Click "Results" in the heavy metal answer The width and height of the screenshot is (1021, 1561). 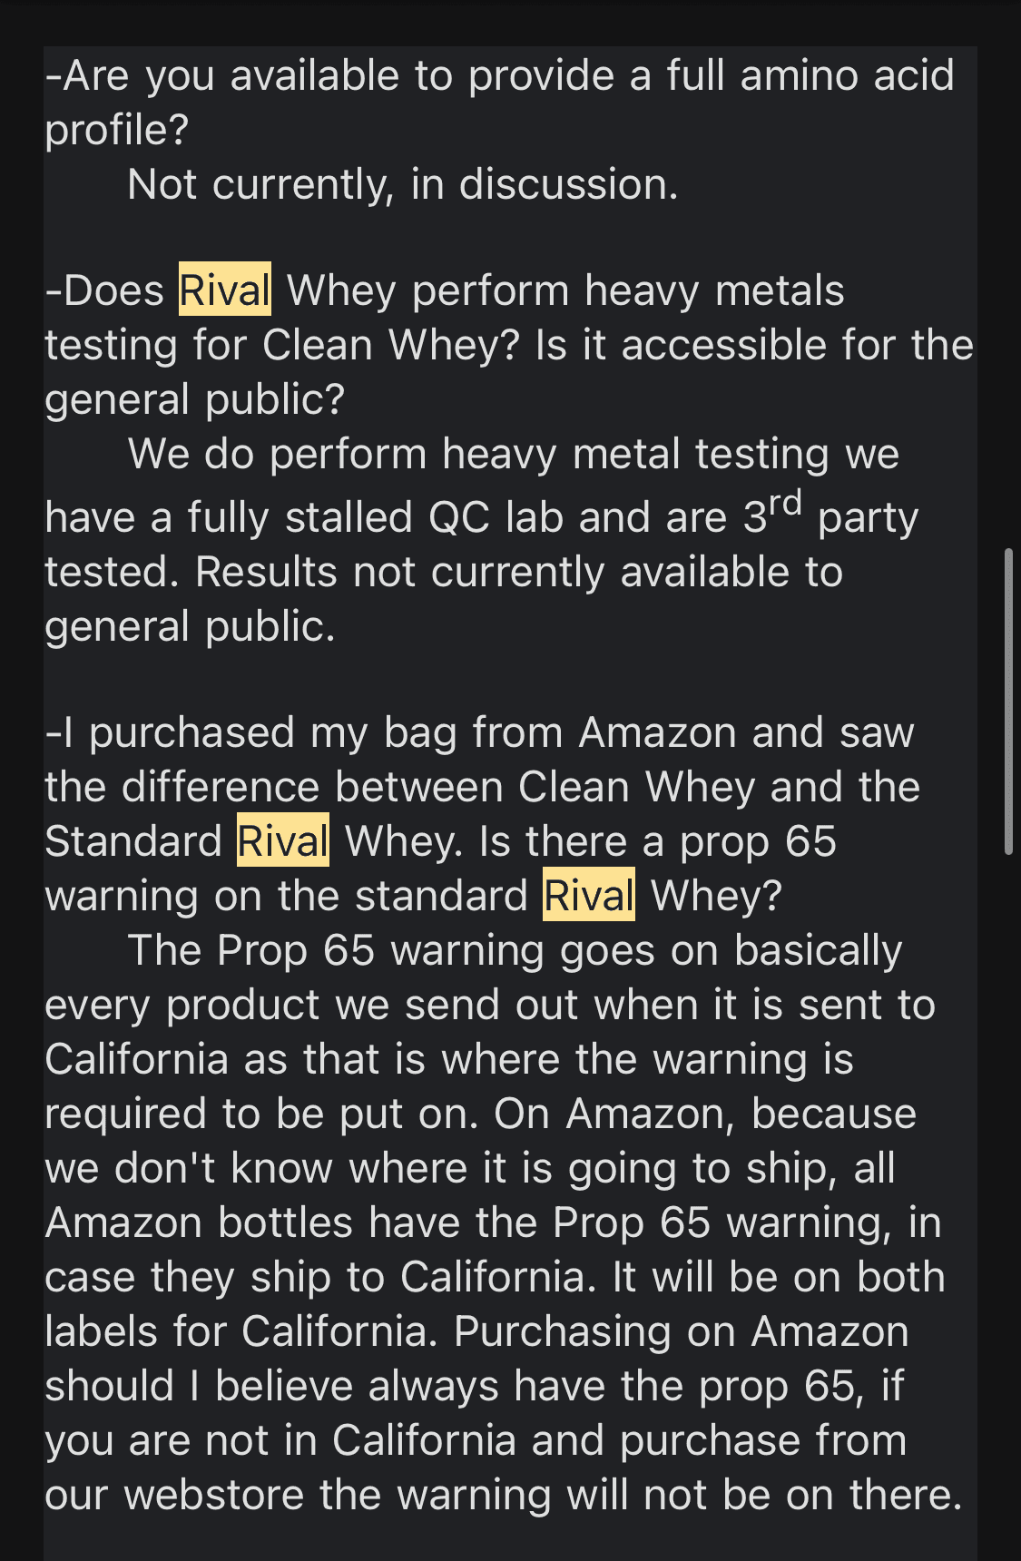[x=266, y=572]
